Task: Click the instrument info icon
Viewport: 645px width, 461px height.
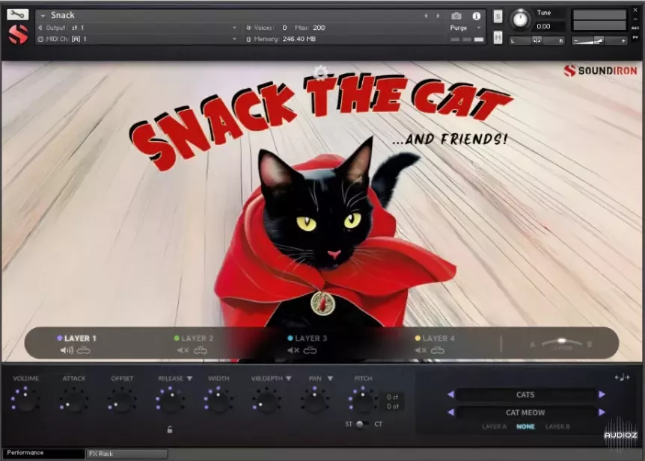Action: (x=476, y=15)
